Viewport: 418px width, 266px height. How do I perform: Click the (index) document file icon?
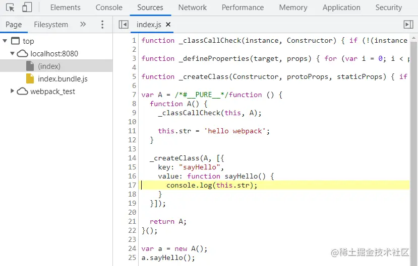pyautogui.click(x=30, y=66)
